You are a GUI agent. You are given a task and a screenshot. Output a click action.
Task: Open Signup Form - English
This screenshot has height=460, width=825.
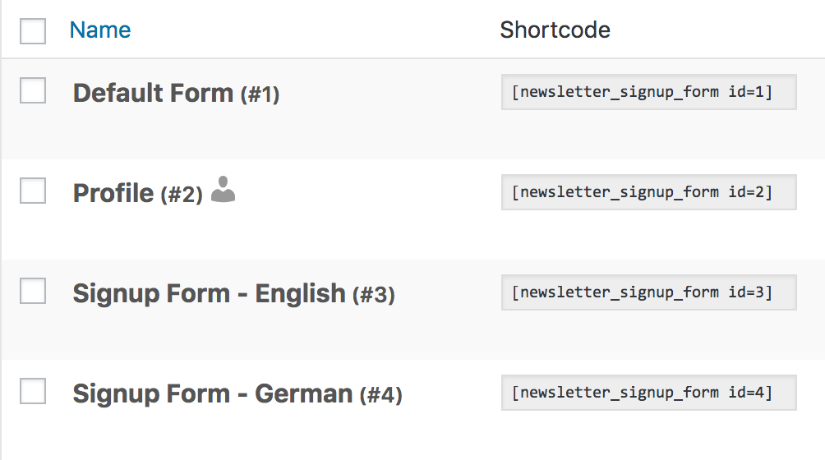point(209,293)
